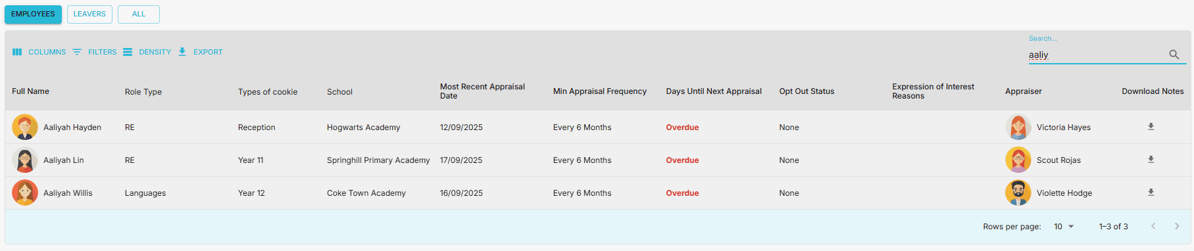Go to previous page arrow

1153,226
